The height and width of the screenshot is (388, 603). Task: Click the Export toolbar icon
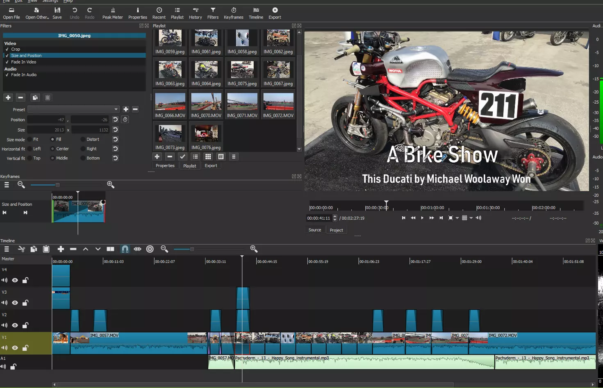[275, 13]
